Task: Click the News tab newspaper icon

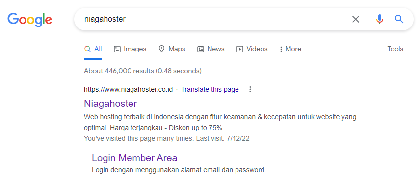Action: 201,49
